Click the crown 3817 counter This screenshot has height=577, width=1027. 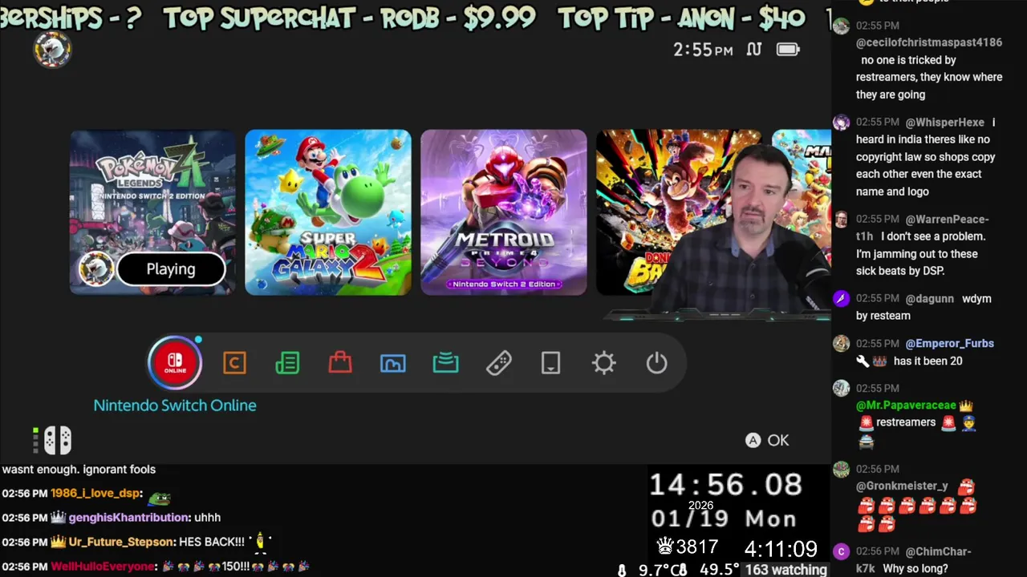coord(688,547)
